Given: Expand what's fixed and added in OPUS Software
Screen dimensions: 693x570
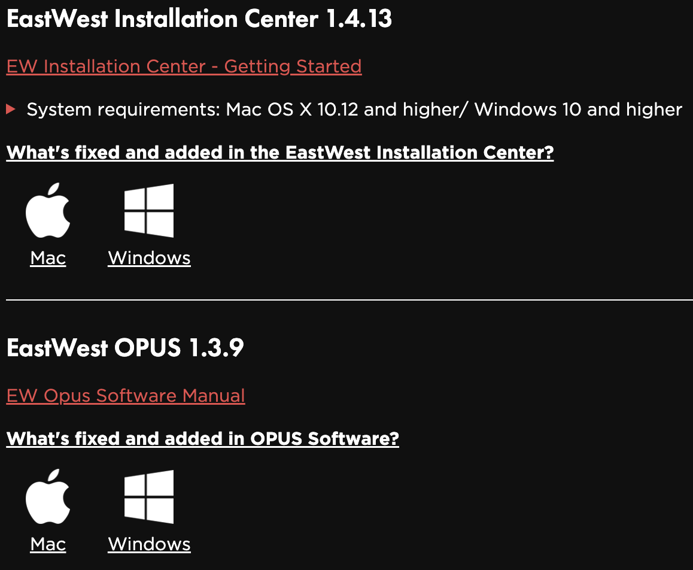Looking at the screenshot, I should tap(202, 438).
